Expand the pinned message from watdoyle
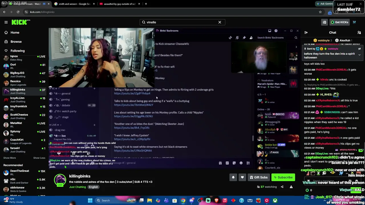 (x=359, y=55)
